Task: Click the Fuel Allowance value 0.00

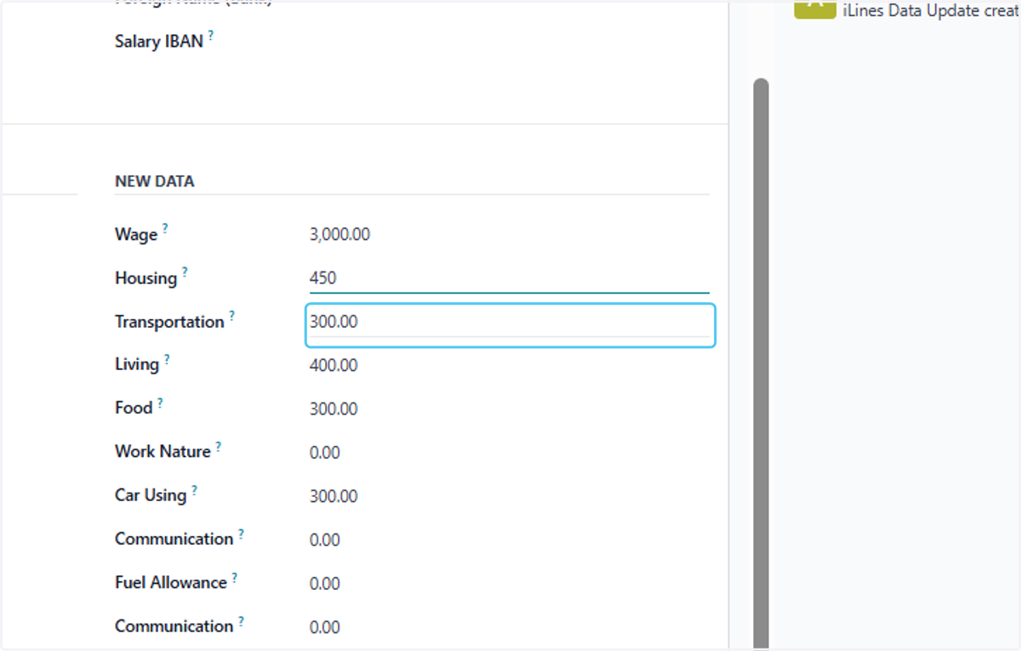Action: [x=325, y=584]
